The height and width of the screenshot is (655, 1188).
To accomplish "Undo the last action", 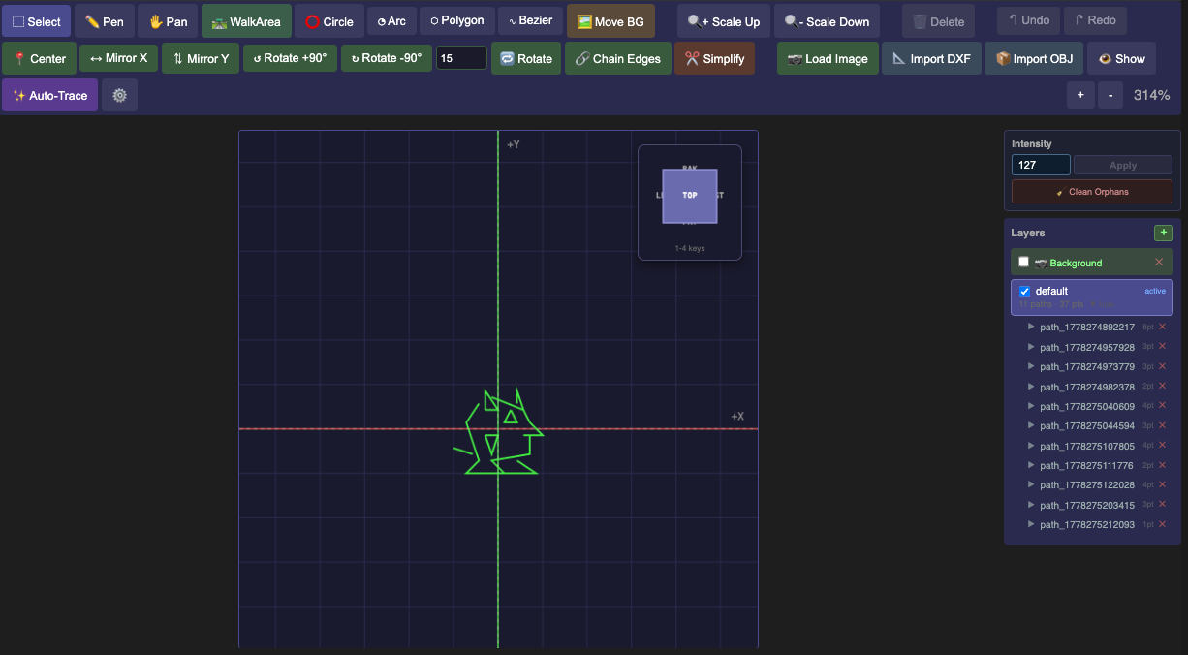I will coord(1028,20).
